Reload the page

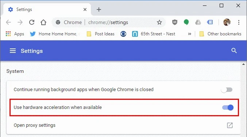32,22
